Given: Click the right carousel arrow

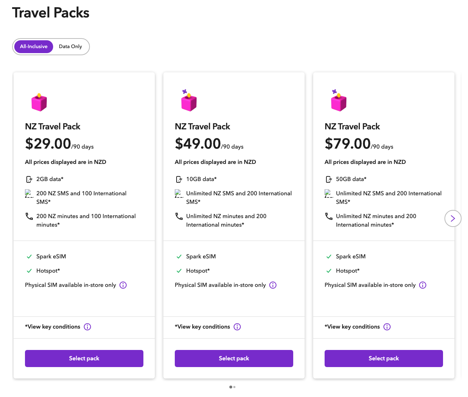Looking at the screenshot, I should (x=453, y=218).
